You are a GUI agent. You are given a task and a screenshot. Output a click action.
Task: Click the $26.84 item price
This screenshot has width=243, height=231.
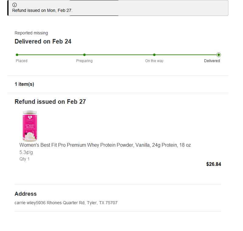[x=214, y=164]
